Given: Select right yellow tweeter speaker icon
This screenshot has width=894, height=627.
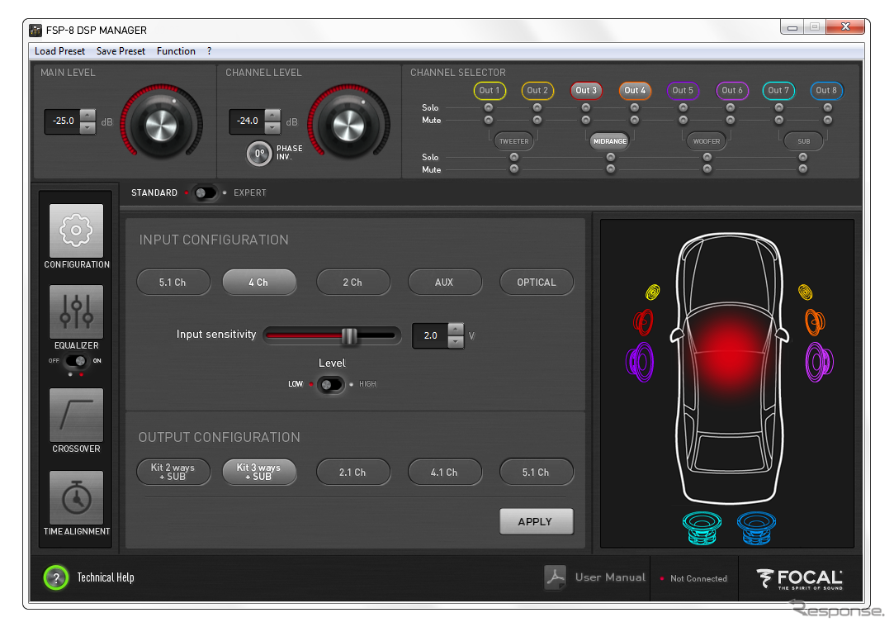Looking at the screenshot, I should [805, 292].
